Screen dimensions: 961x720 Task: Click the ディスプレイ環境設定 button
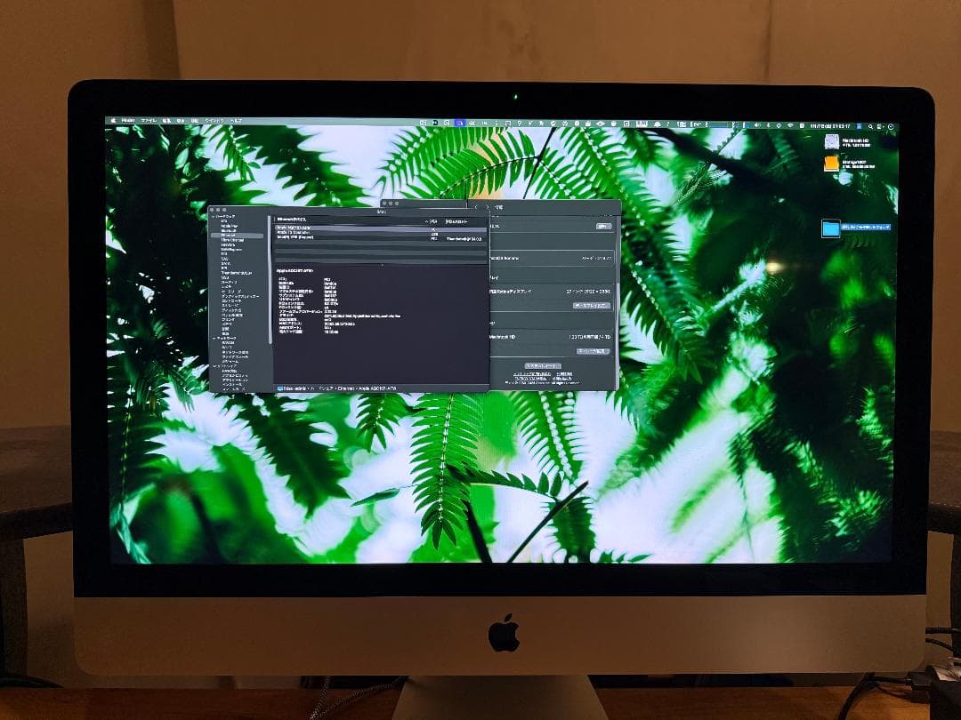[x=591, y=305]
